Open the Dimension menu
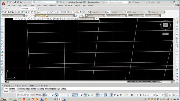Image resolution: width=180 pixels, height=101 pixels. (52, 5)
